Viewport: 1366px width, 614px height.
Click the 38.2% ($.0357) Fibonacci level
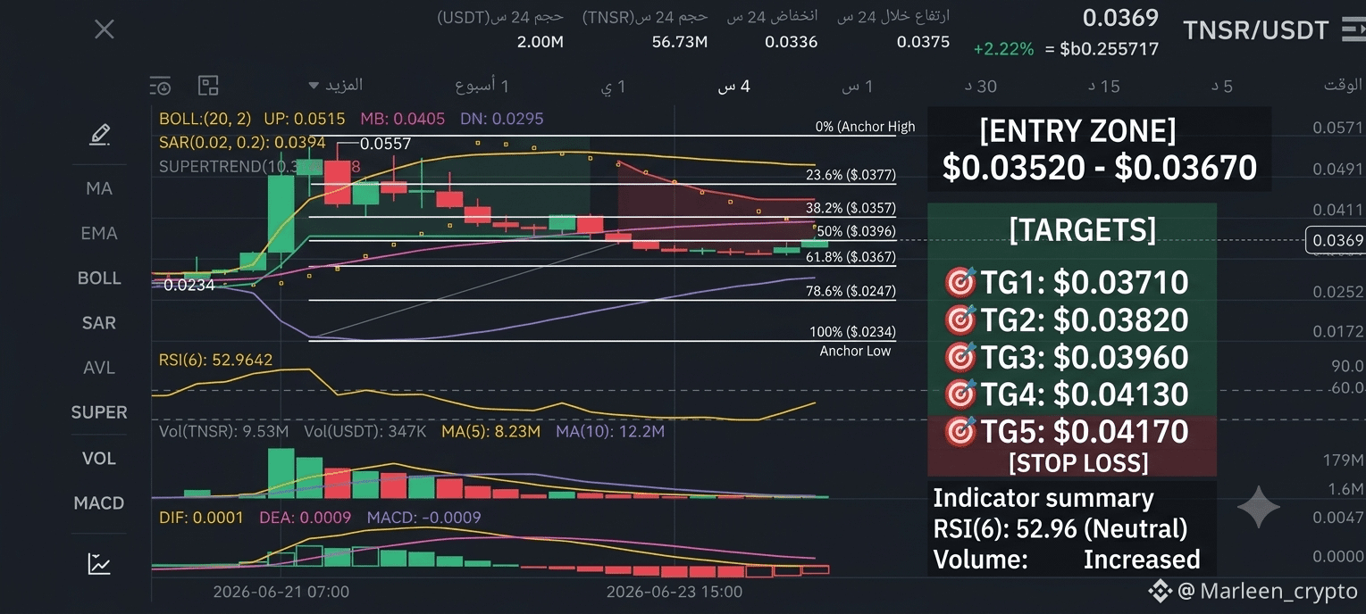[x=851, y=208]
